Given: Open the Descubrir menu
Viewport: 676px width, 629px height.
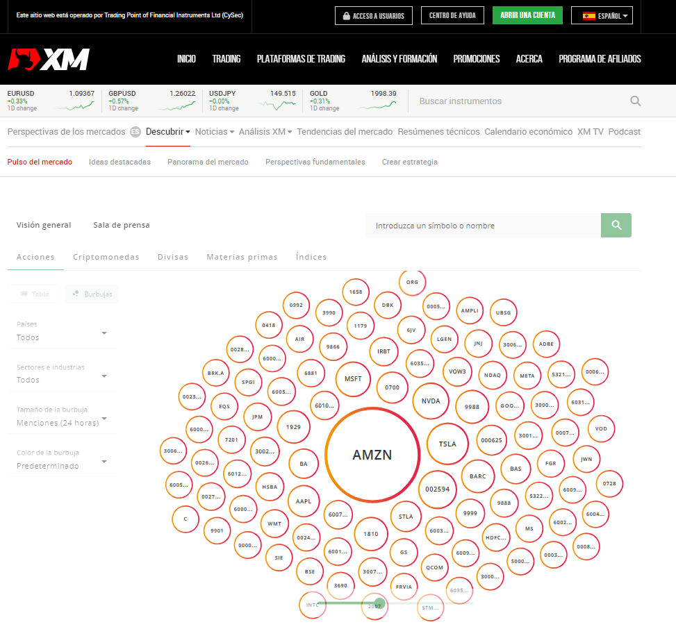Looking at the screenshot, I should click(x=167, y=131).
